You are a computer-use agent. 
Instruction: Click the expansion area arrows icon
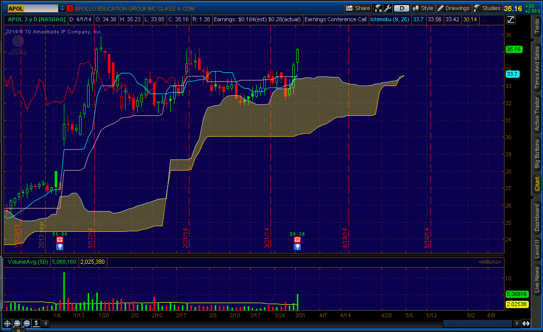526,324
